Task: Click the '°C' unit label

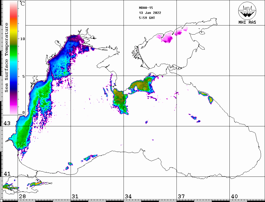Action: [22, 3]
